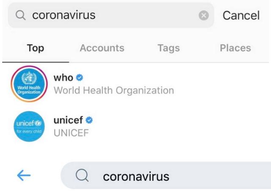The width and height of the screenshot is (271, 191).
Task: Click the gray UNICEF subtitle text
Action: coord(70,132)
